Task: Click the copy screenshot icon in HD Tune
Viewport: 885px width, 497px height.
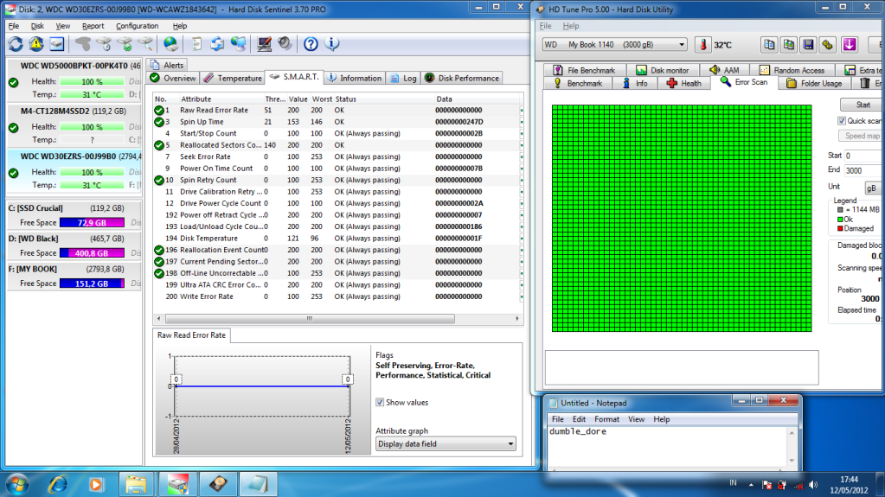Action: click(788, 45)
